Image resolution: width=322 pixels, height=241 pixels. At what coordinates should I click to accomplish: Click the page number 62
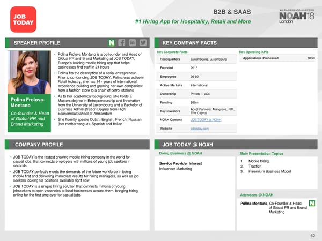pos(312,235)
